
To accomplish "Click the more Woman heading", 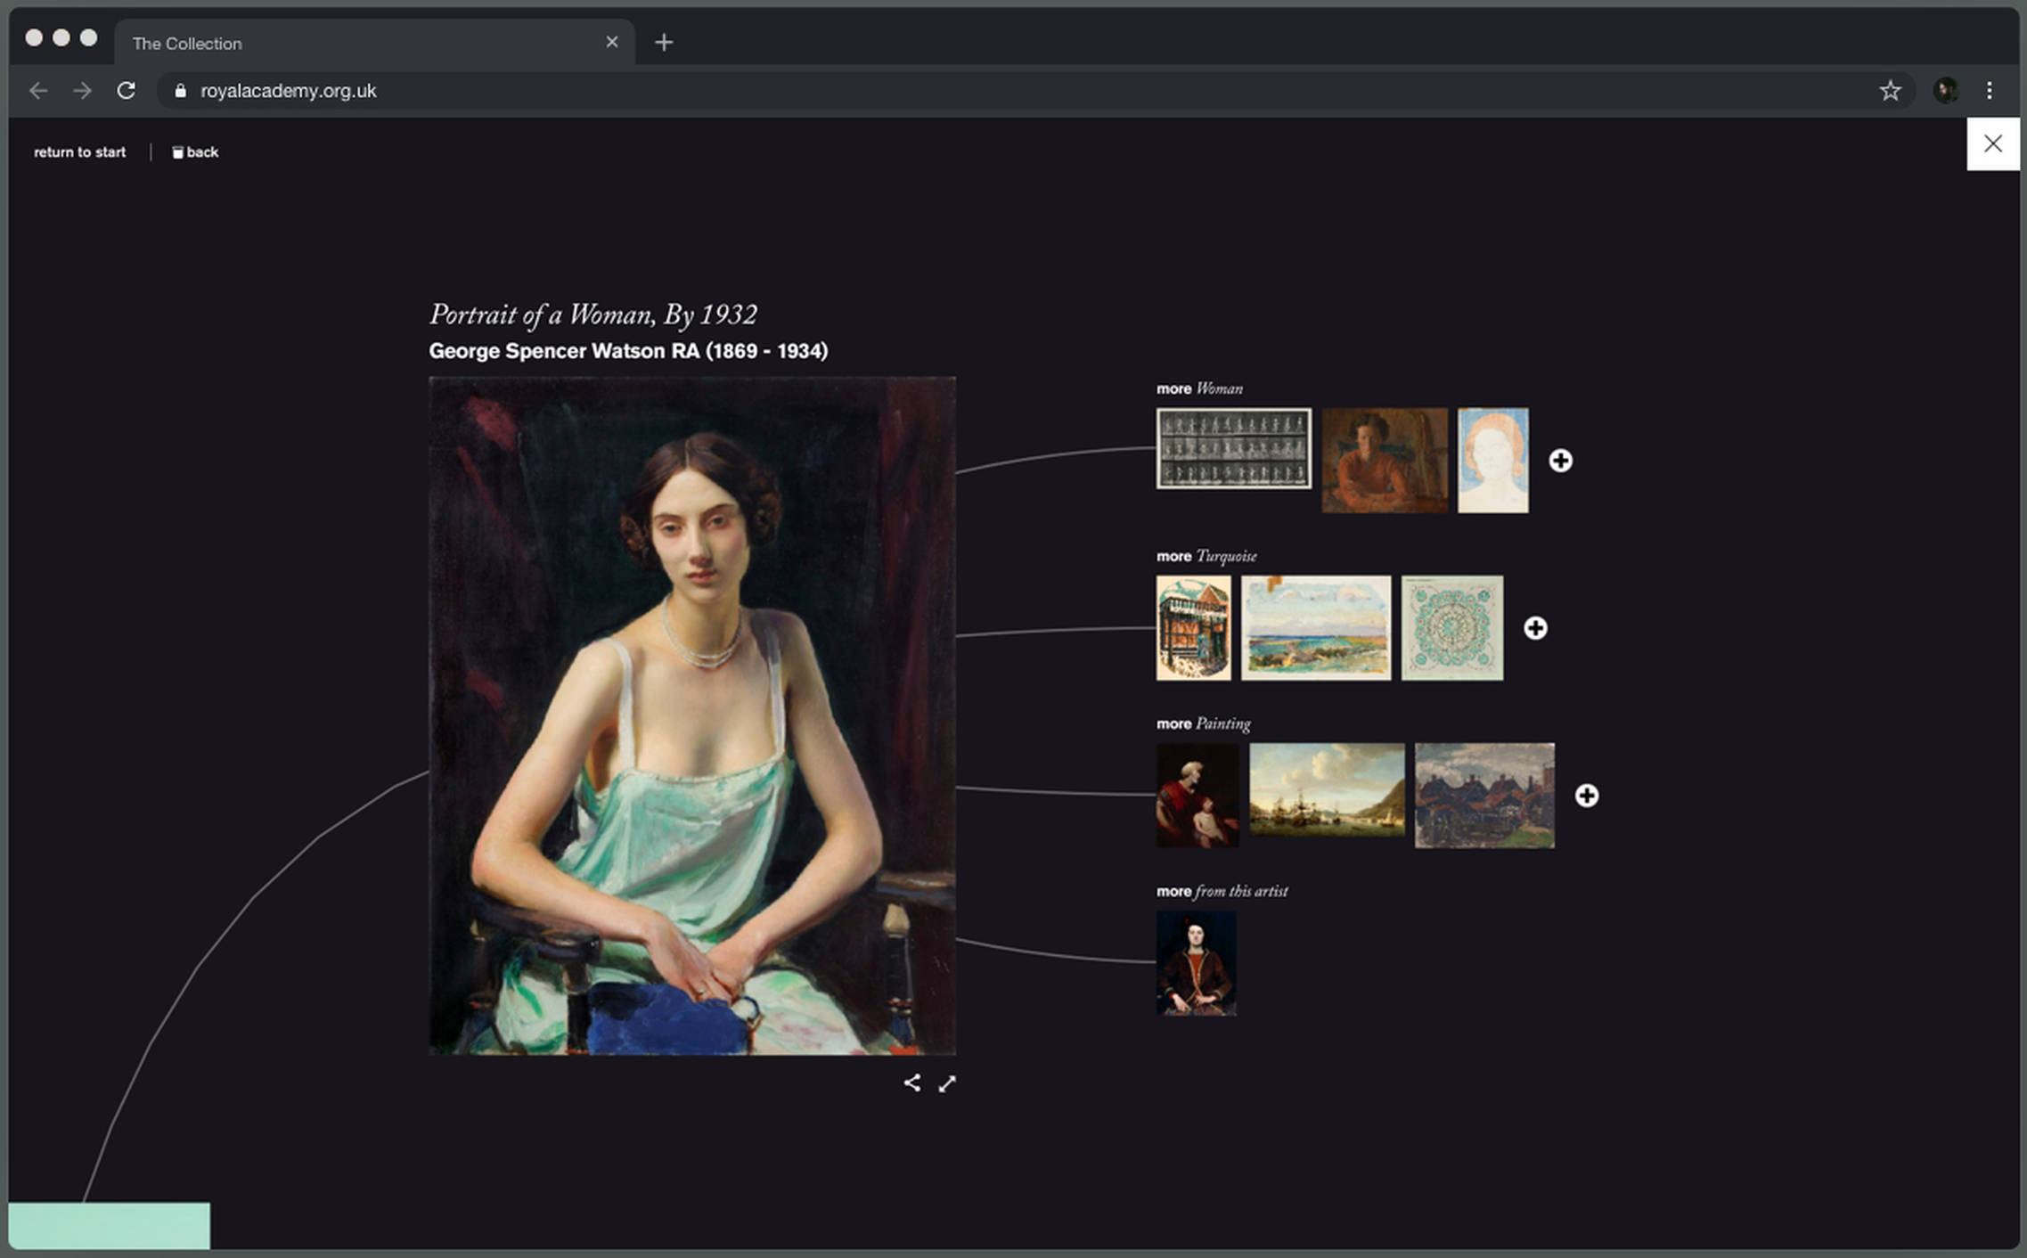I will point(1199,388).
